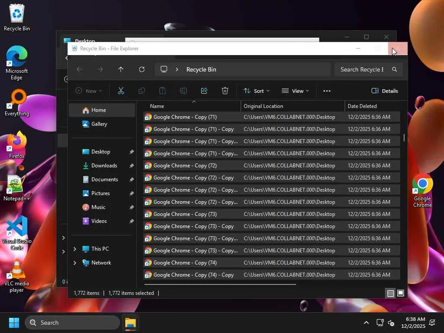This screenshot has height=333, width=444.
Task: Select the Notepad++ desktop shortcut
Action: tap(17, 187)
